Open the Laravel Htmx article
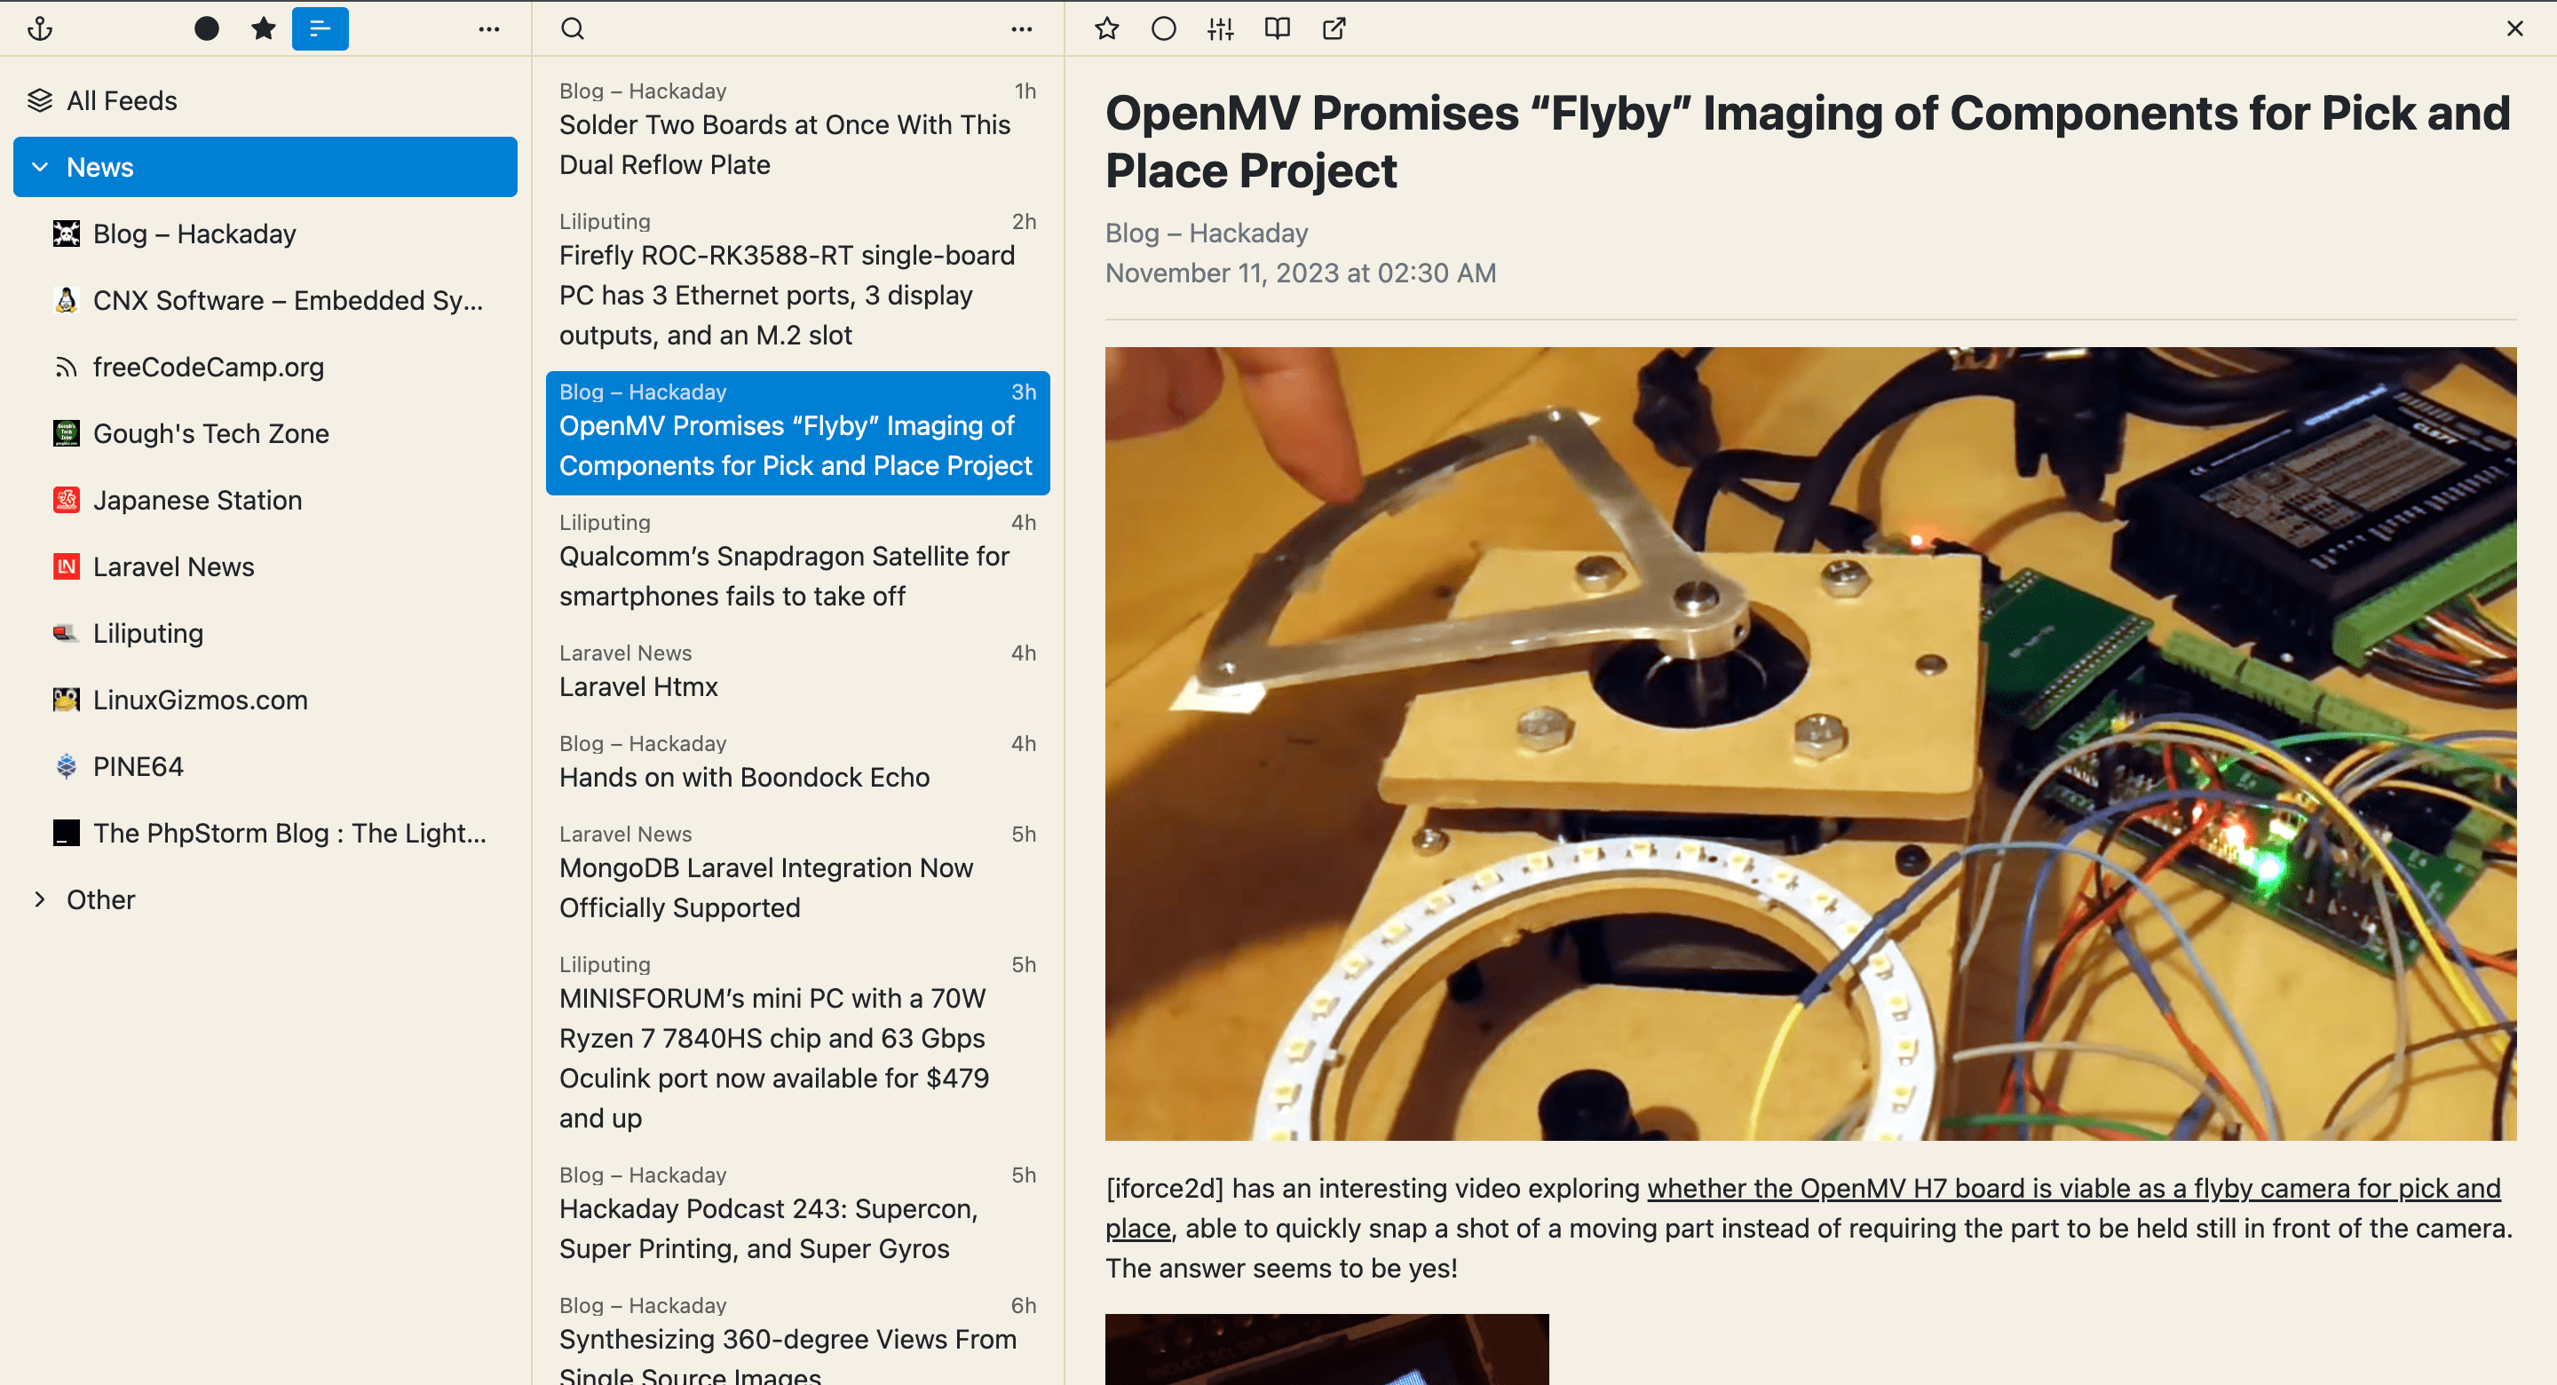Screen dimensions: 2557x1385 (x=638, y=687)
